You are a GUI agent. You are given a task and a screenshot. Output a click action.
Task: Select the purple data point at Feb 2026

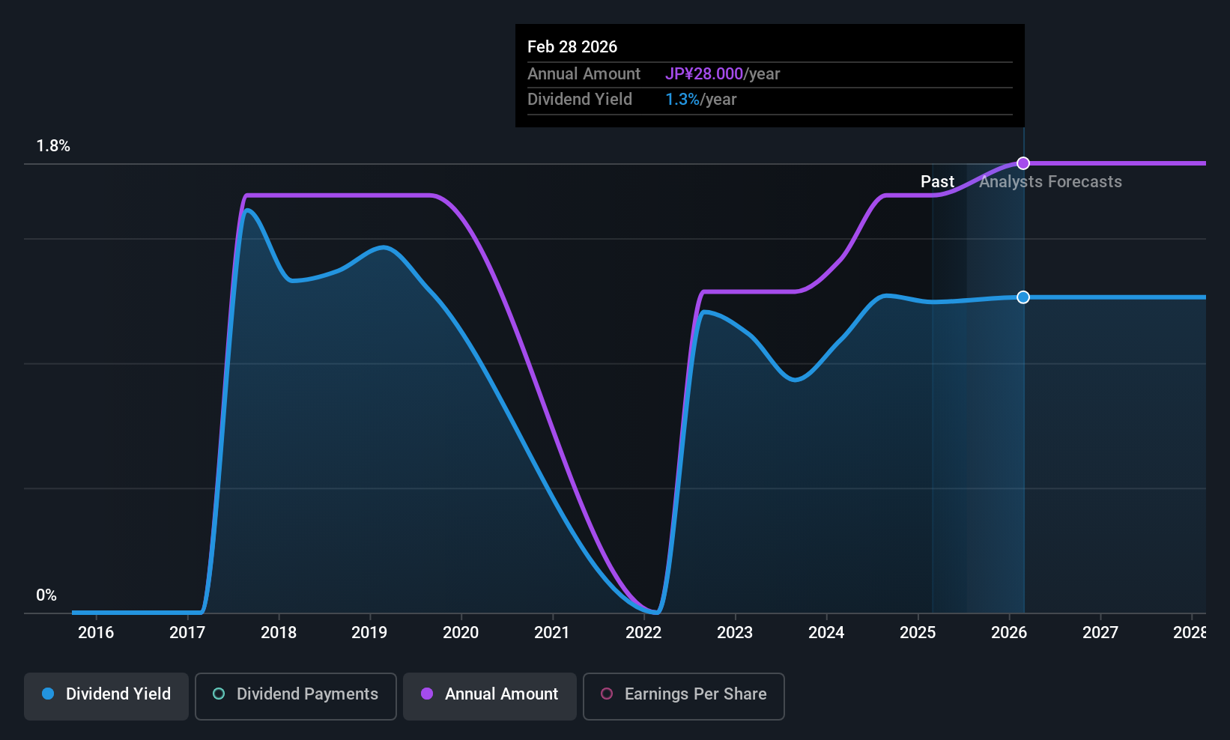point(1023,163)
